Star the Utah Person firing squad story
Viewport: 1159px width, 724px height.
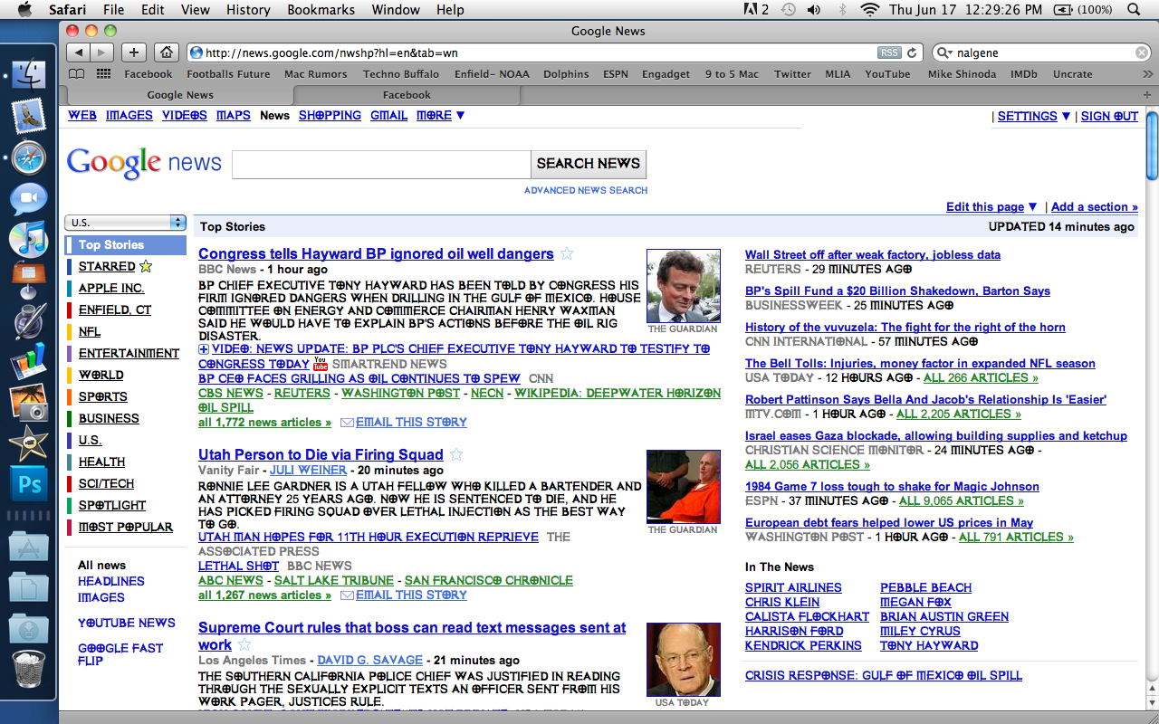pos(456,454)
